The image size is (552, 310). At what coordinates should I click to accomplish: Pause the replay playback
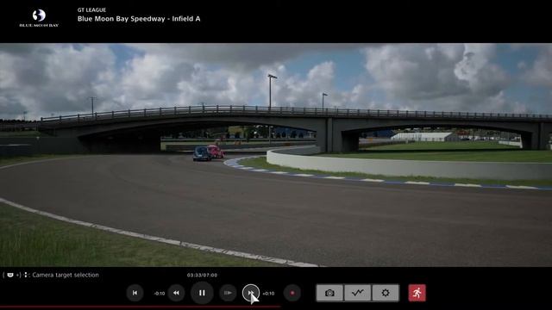click(202, 293)
